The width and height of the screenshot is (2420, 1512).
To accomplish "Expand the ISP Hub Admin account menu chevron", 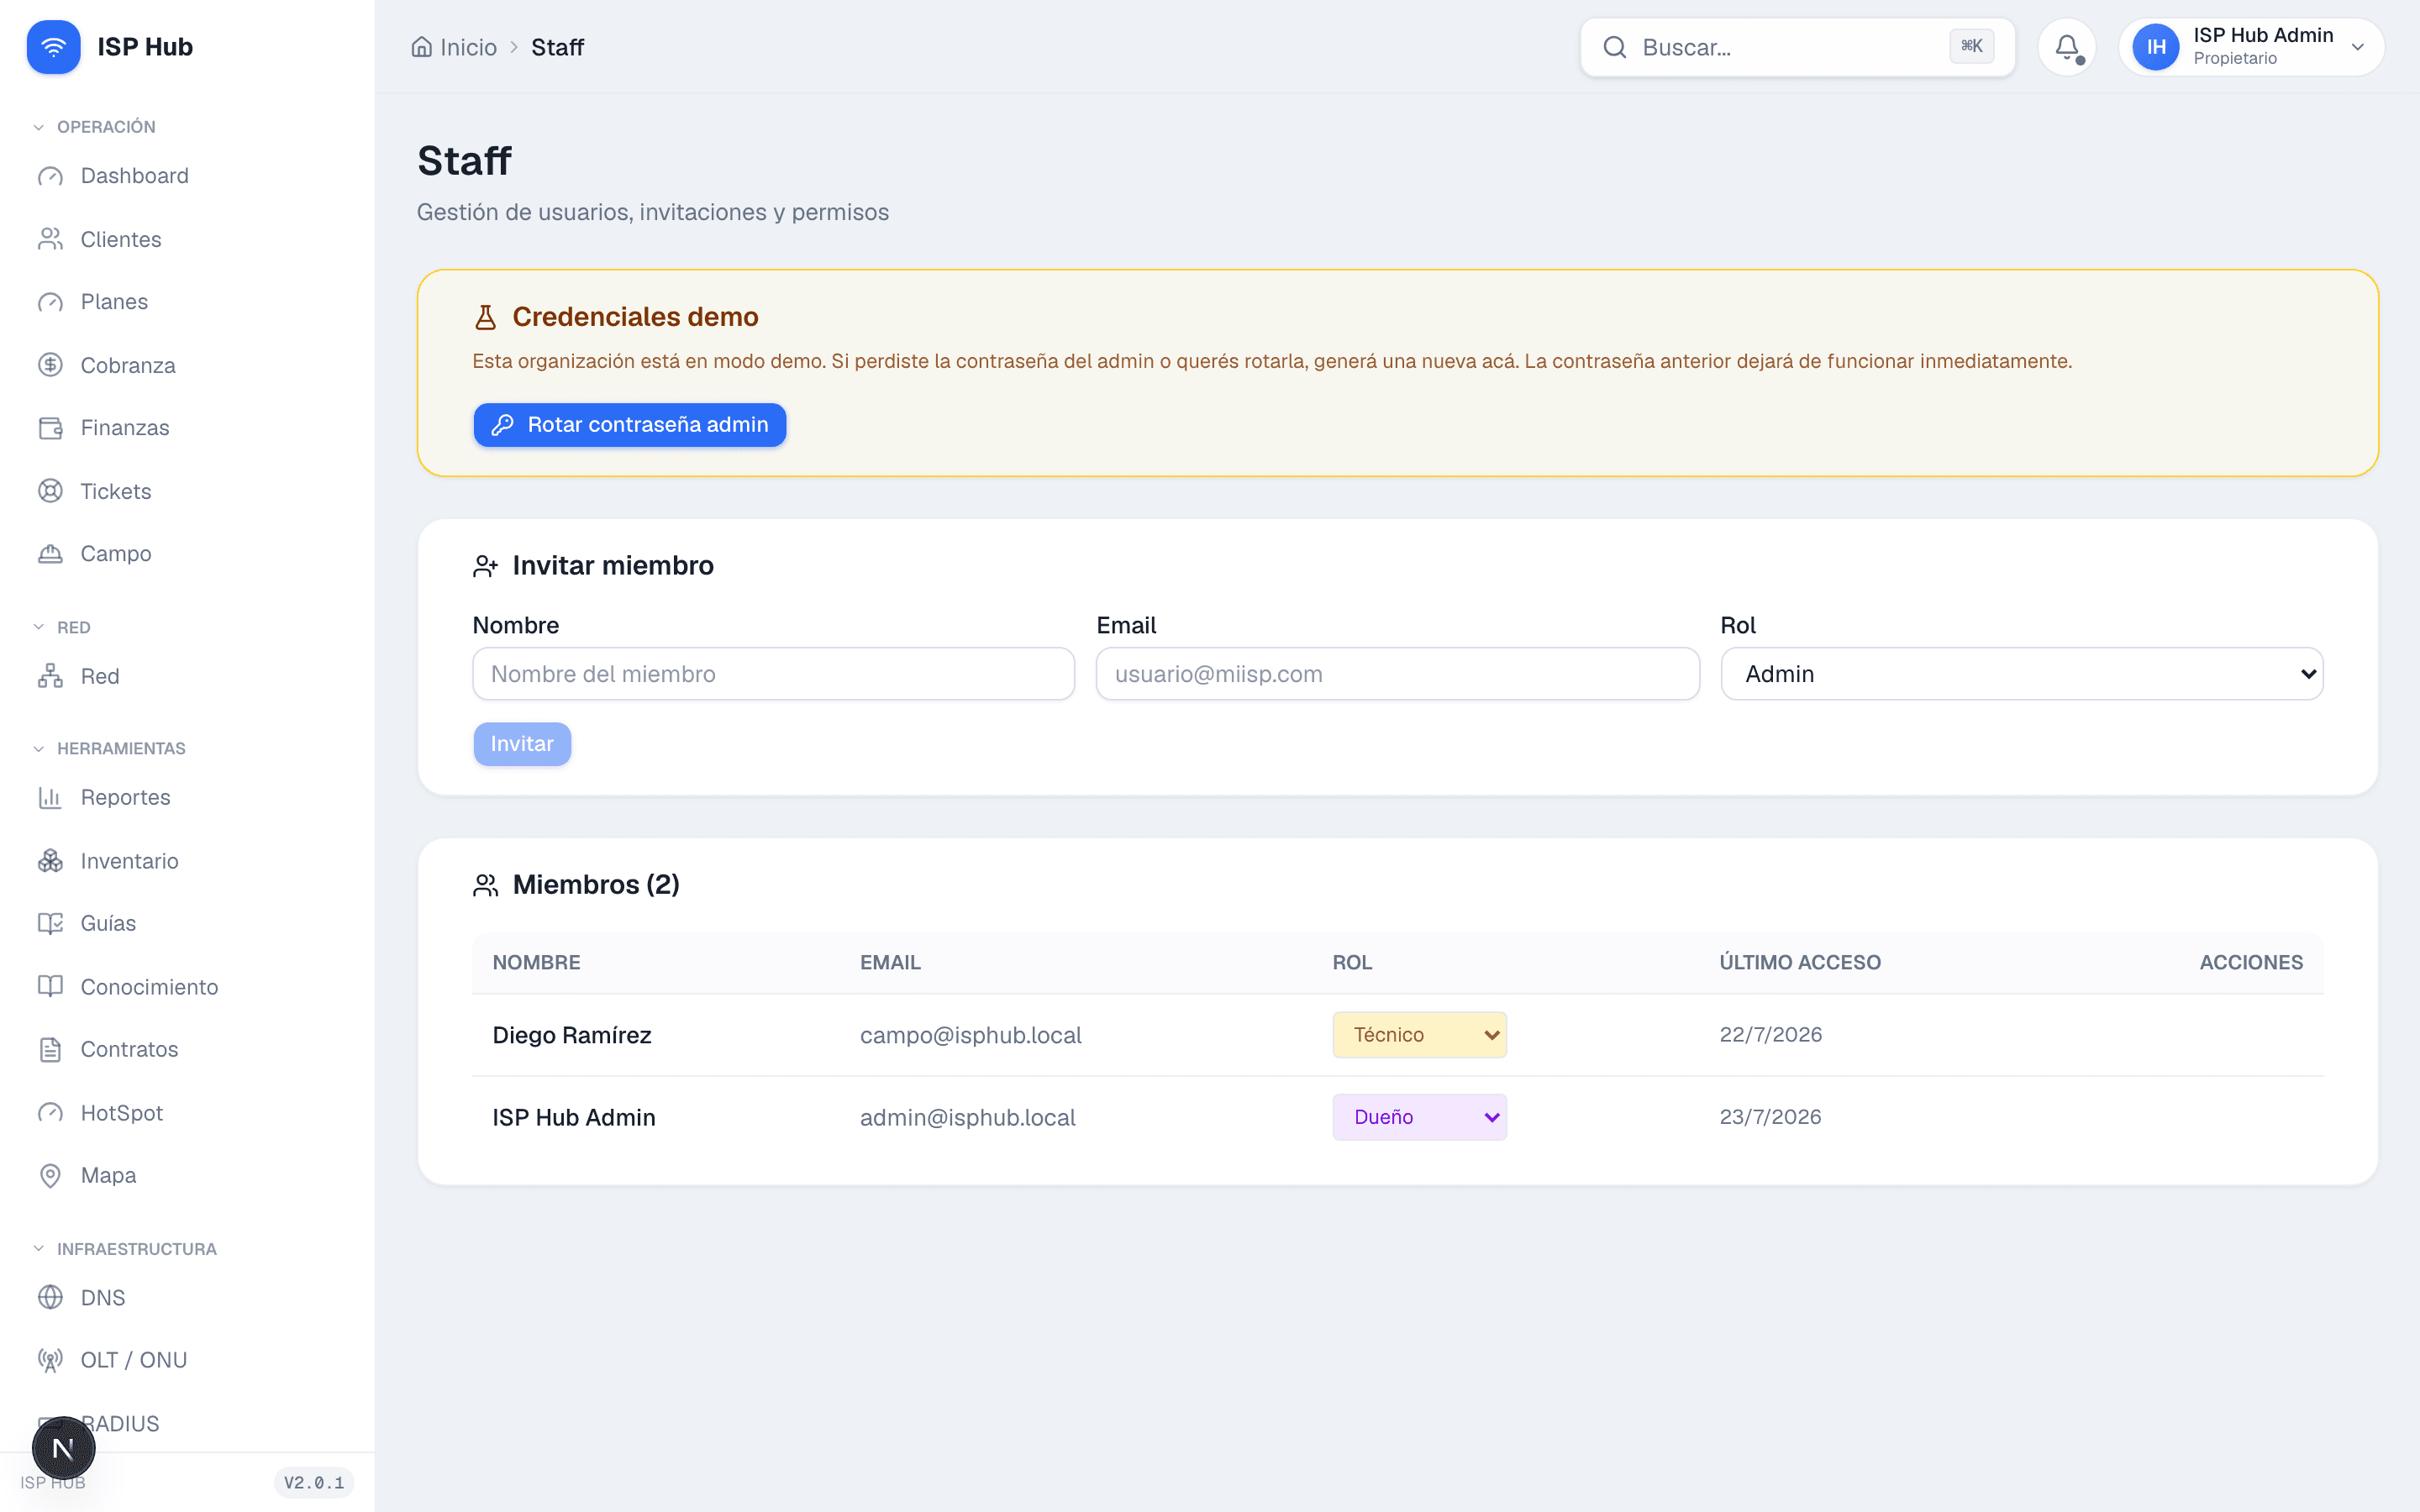I will [2357, 47].
